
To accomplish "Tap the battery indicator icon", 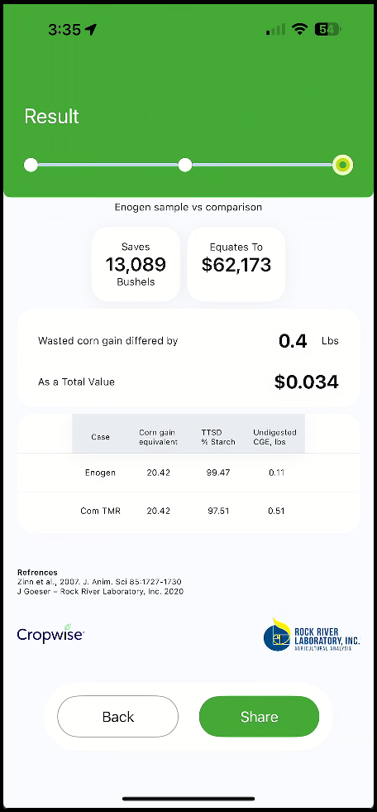I will point(328,30).
